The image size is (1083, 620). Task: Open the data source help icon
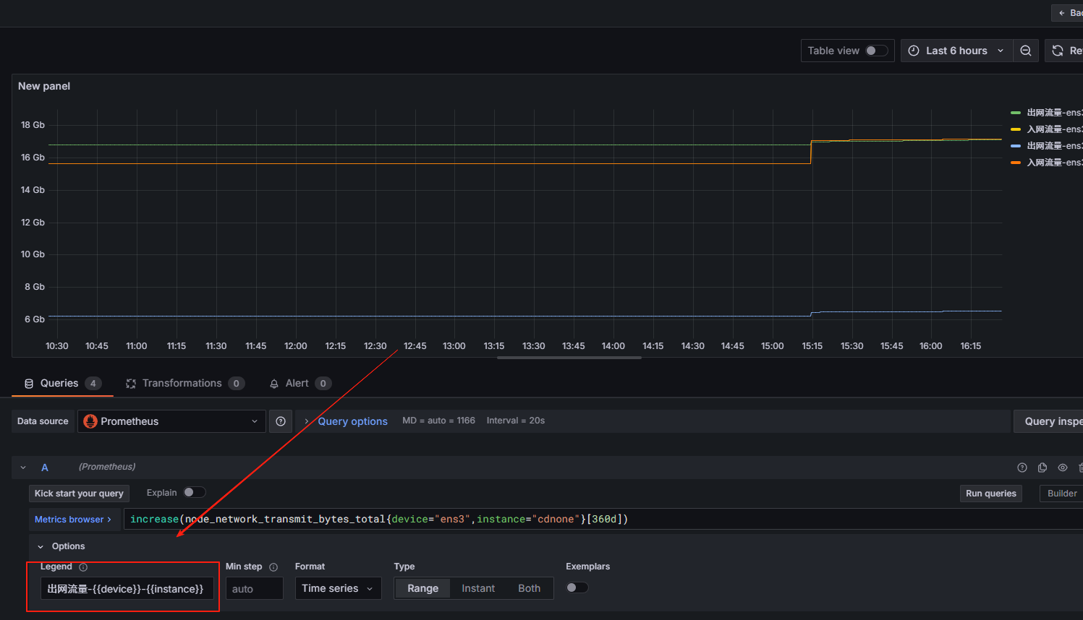281,421
